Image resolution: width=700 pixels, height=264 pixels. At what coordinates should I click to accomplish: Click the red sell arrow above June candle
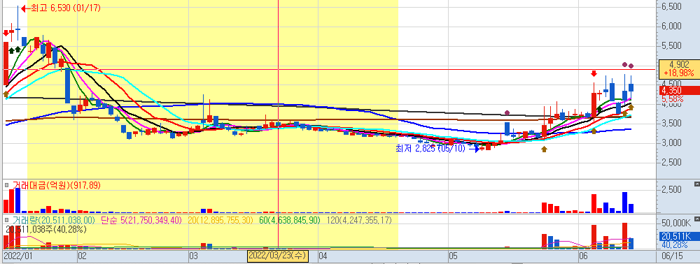594,73
